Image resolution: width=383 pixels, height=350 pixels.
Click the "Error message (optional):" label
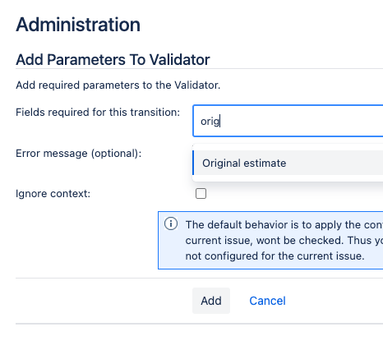coord(79,154)
